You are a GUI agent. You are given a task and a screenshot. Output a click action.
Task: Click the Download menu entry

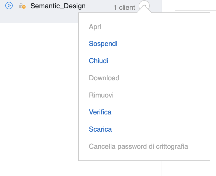tap(104, 78)
